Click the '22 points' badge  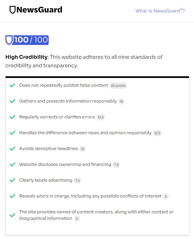pos(118,86)
